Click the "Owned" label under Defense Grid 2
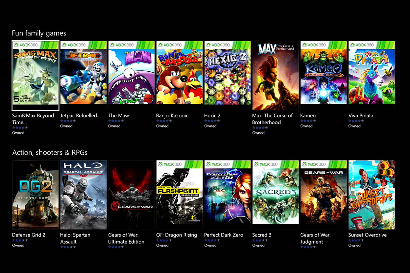Screen dimensions: 410x273 (18, 245)
